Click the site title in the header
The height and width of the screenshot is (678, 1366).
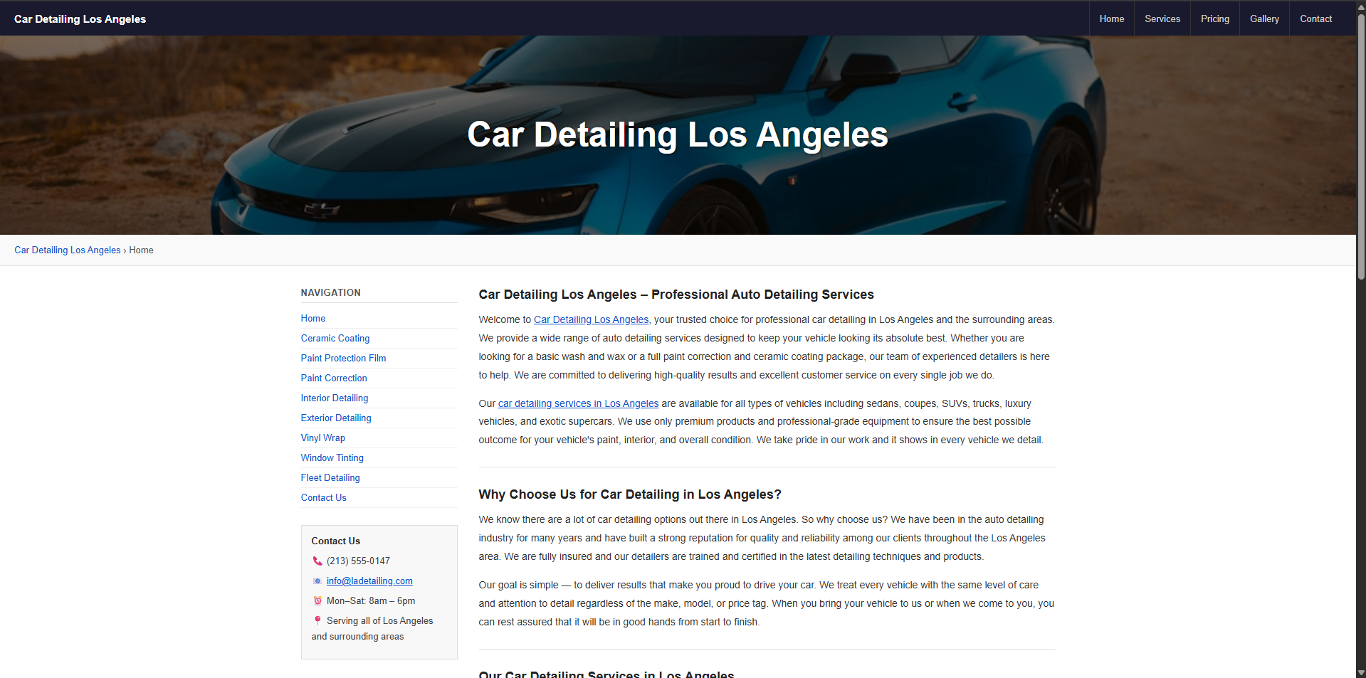coord(80,19)
